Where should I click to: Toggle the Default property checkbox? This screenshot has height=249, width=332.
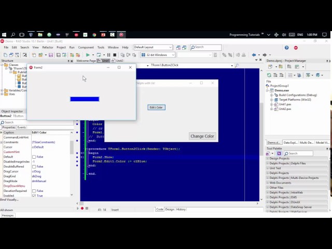(x=34, y=157)
